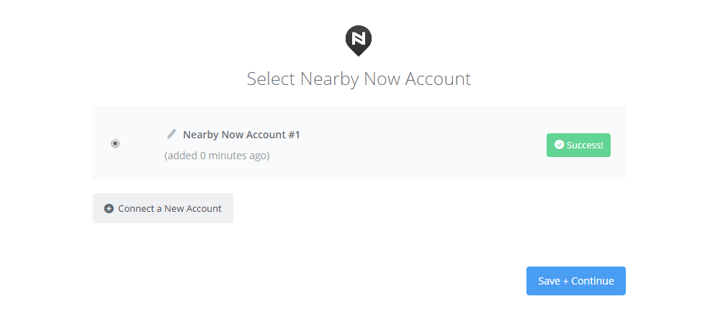Edit account title using the pencil

click(171, 134)
